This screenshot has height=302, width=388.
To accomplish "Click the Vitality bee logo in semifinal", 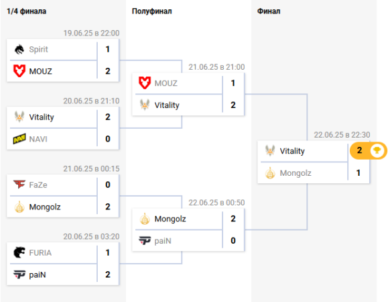I will 145,105.
